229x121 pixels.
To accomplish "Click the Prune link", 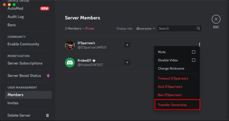I will pos(90,28).
